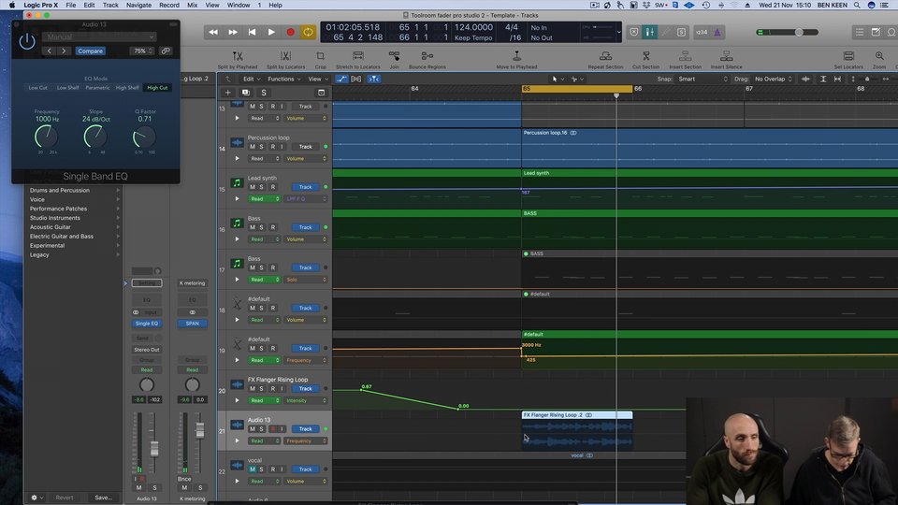
Task: Open the Navigate menu
Action: point(138,6)
